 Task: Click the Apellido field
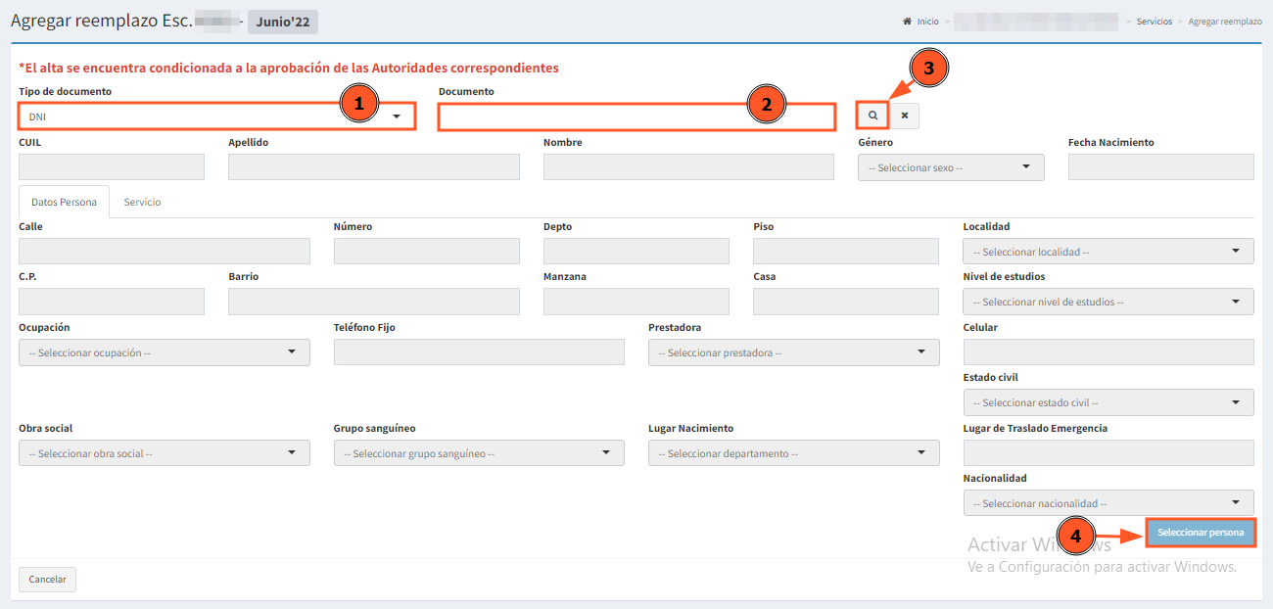click(x=374, y=167)
